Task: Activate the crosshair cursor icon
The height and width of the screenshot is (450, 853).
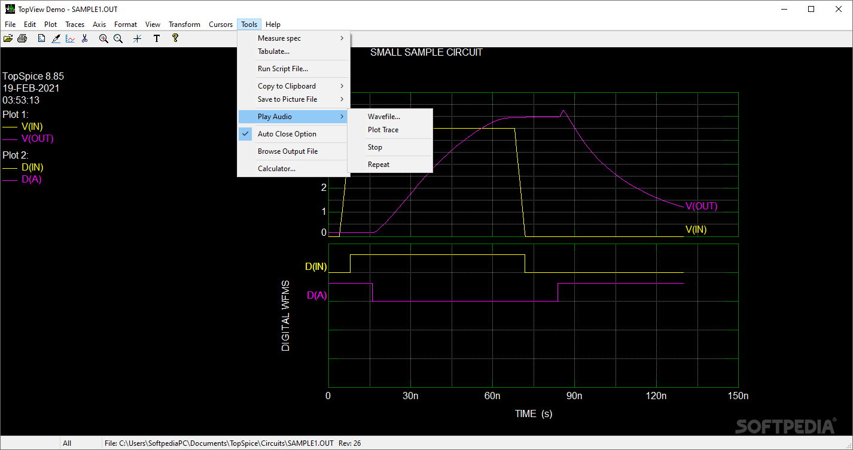Action: pos(138,38)
